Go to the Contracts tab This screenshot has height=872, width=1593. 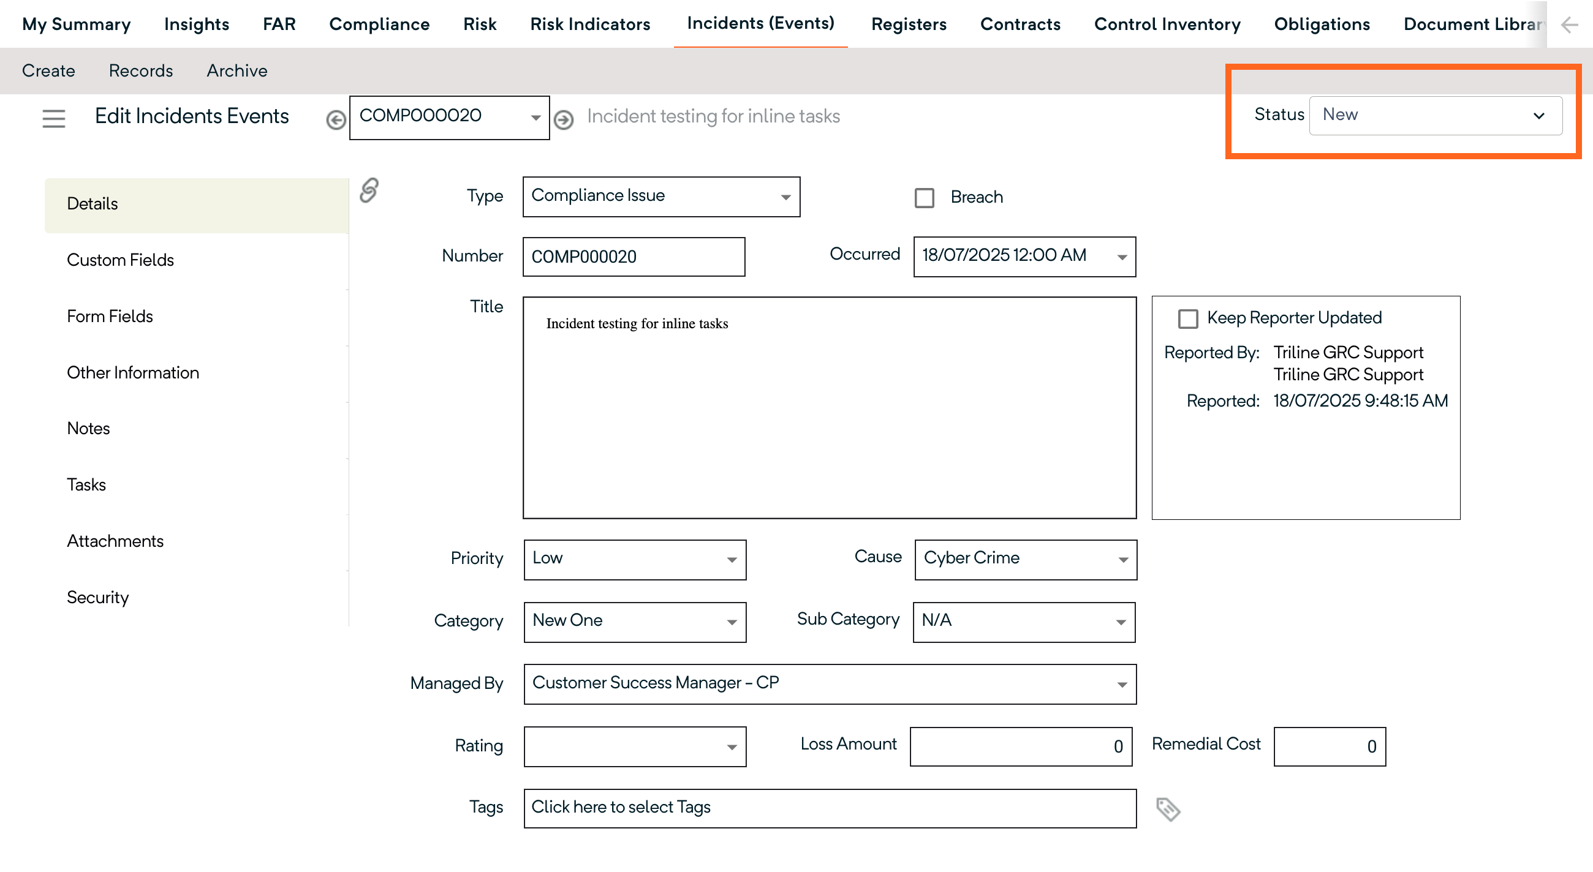coord(1020,24)
